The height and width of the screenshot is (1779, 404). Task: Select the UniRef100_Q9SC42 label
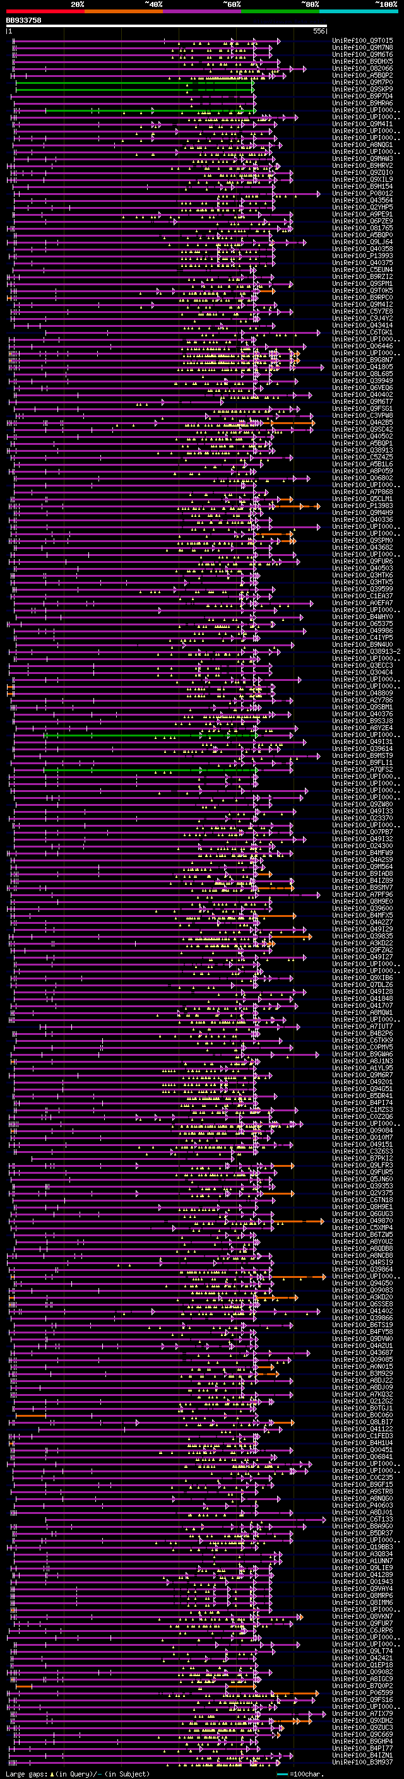362,429
